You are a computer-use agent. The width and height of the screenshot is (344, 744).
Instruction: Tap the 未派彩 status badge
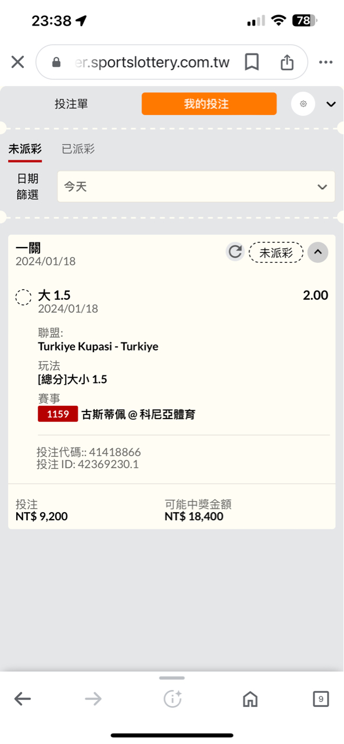point(276,252)
